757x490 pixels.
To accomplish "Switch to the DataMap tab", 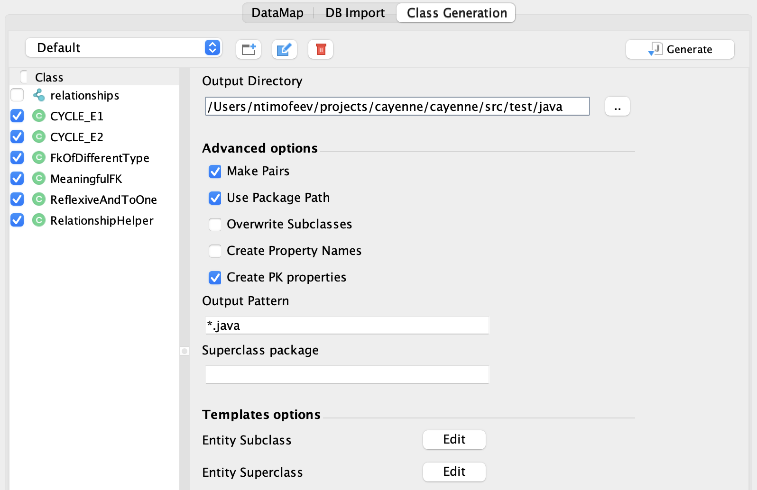I will (277, 13).
